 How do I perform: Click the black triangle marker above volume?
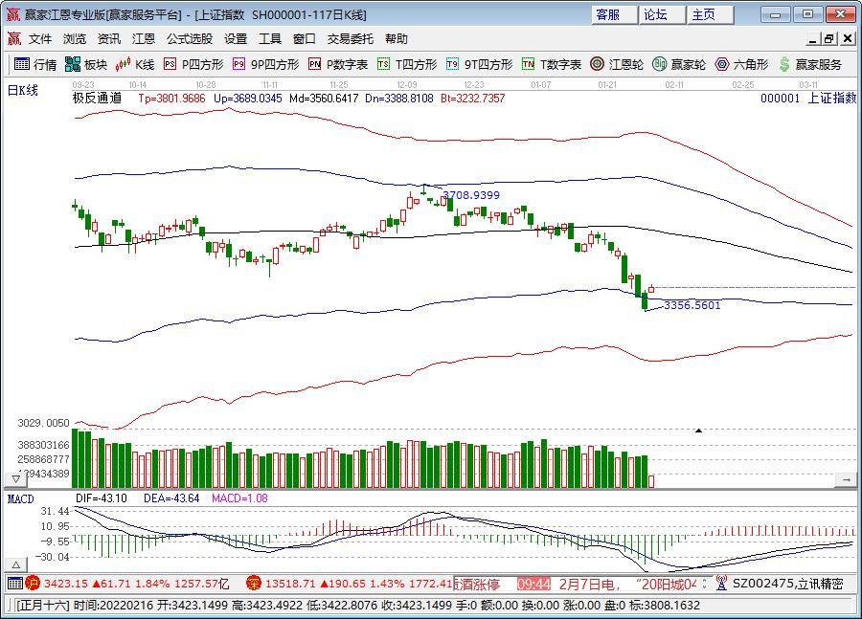click(698, 431)
